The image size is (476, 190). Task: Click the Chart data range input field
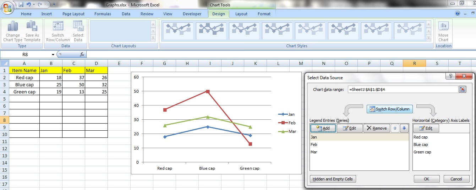point(402,89)
